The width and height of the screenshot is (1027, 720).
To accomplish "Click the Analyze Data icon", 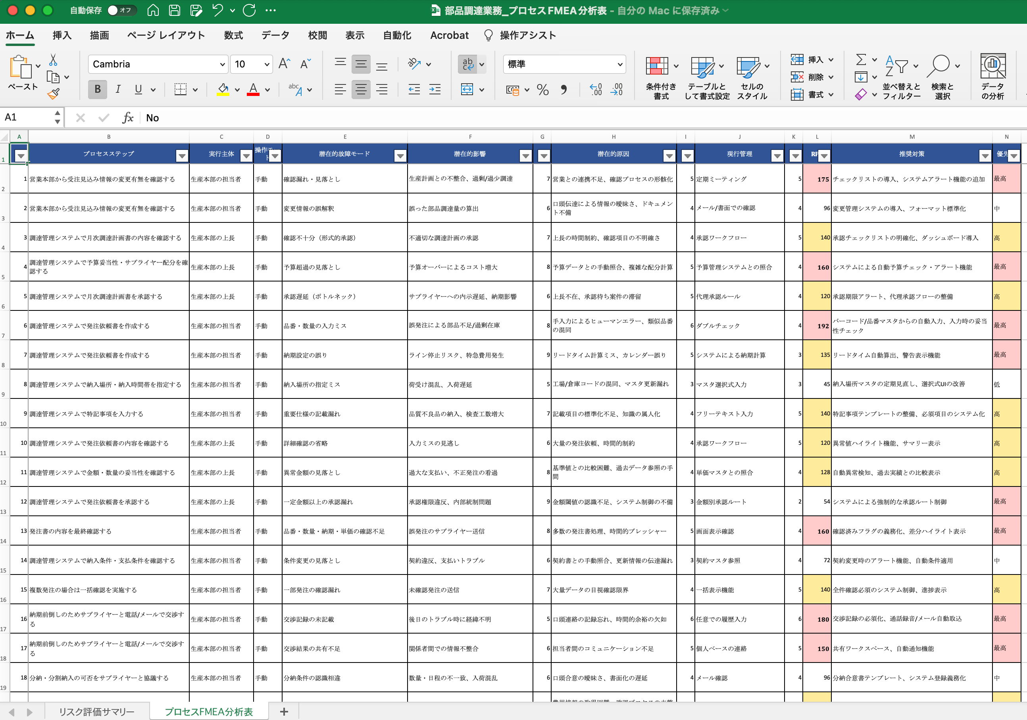I will click(992, 66).
